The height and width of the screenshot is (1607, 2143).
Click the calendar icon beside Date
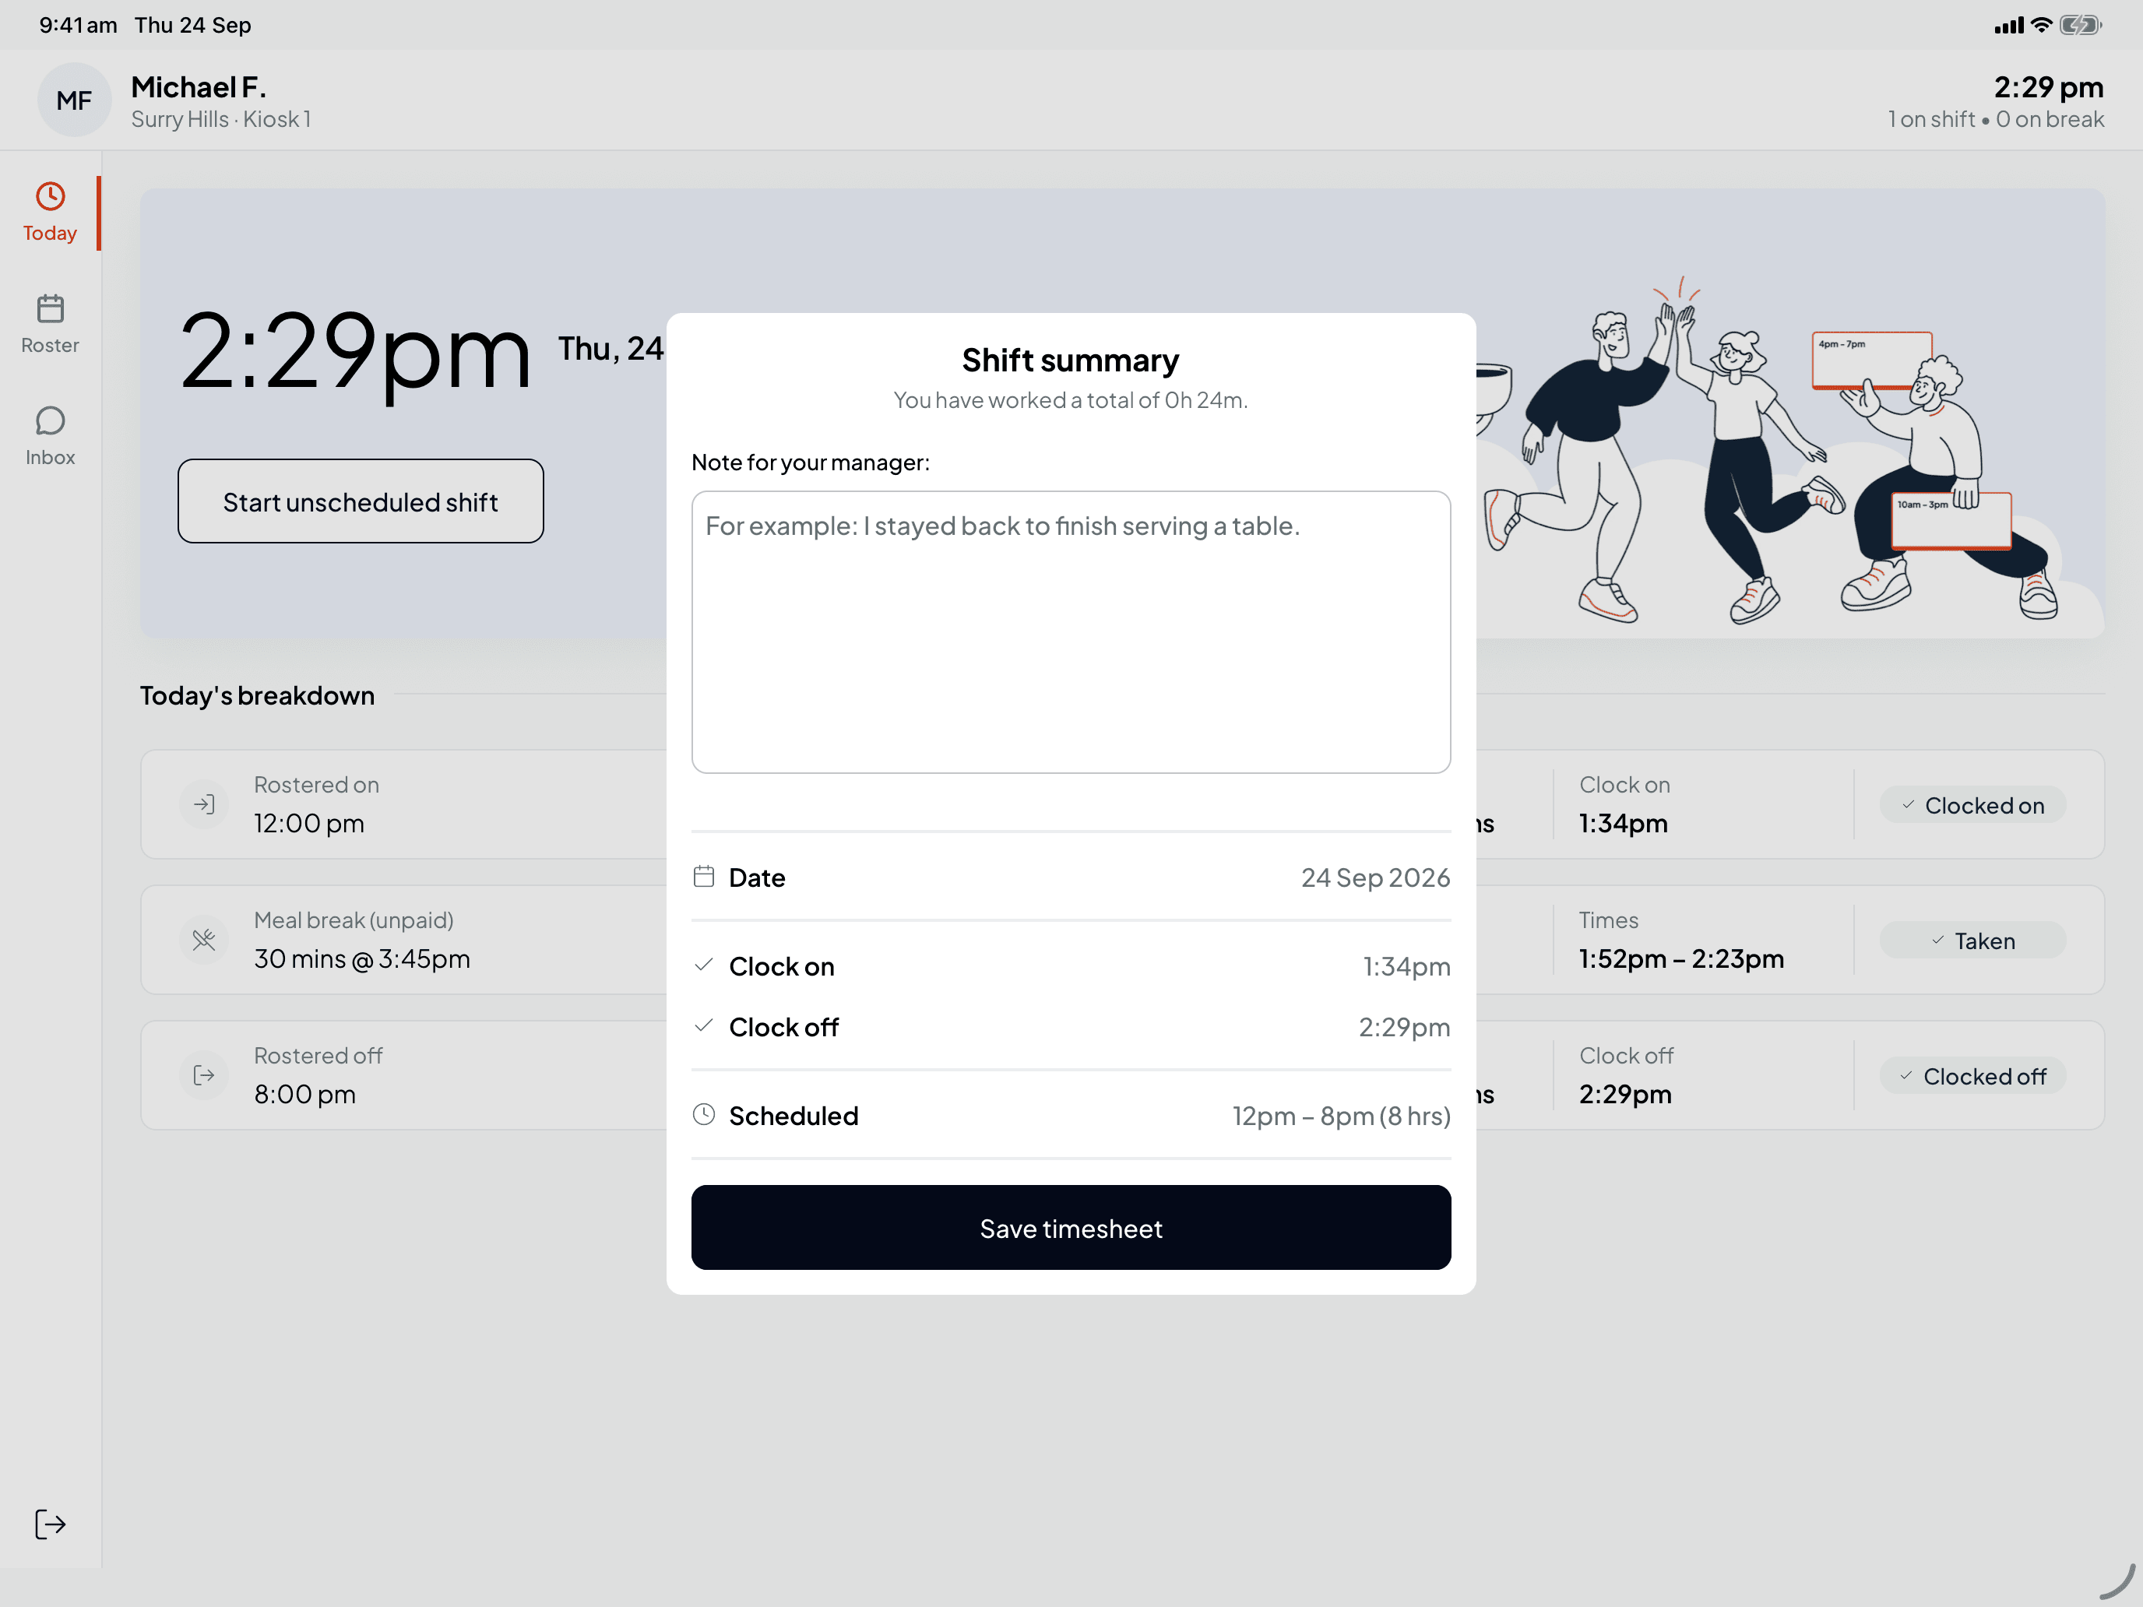click(704, 877)
